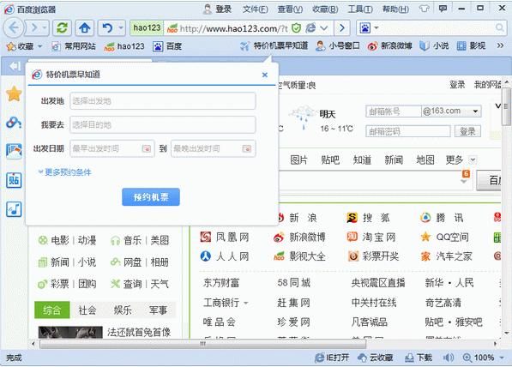
Task: Open the 云收藏 status bar item
Action: (375, 358)
